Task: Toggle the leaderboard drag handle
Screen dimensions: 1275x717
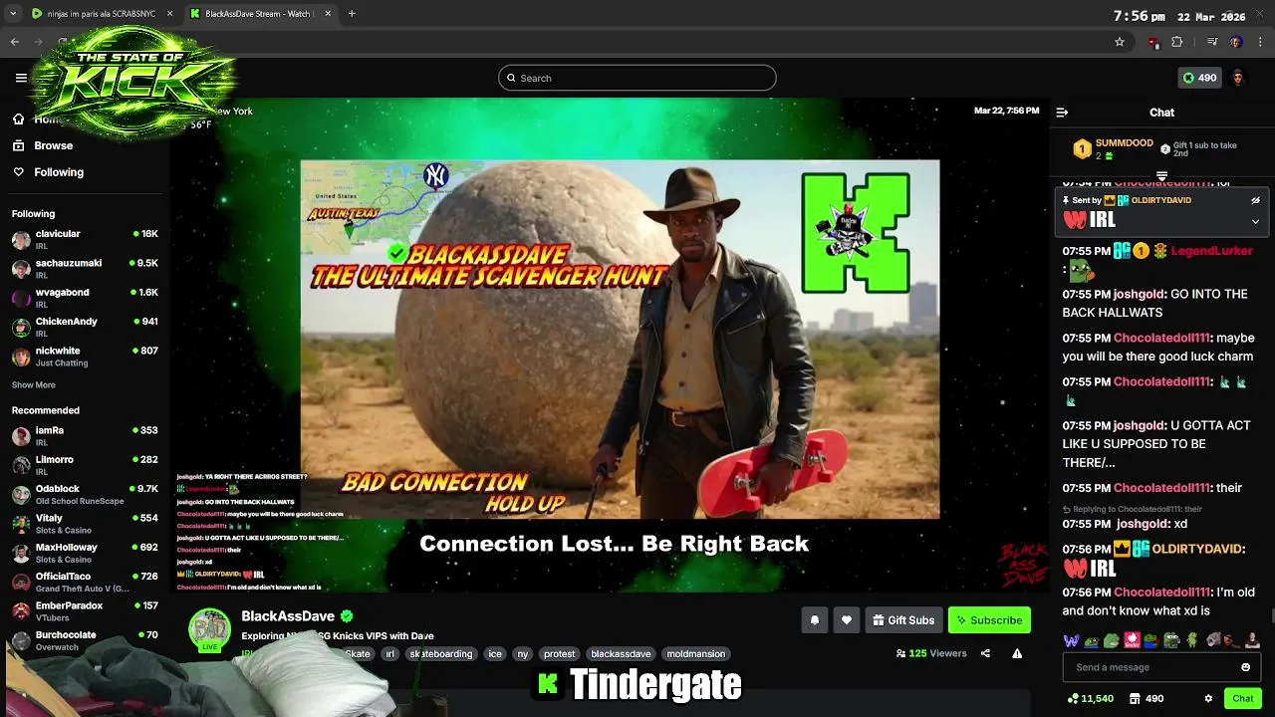Action: [x=1161, y=176]
